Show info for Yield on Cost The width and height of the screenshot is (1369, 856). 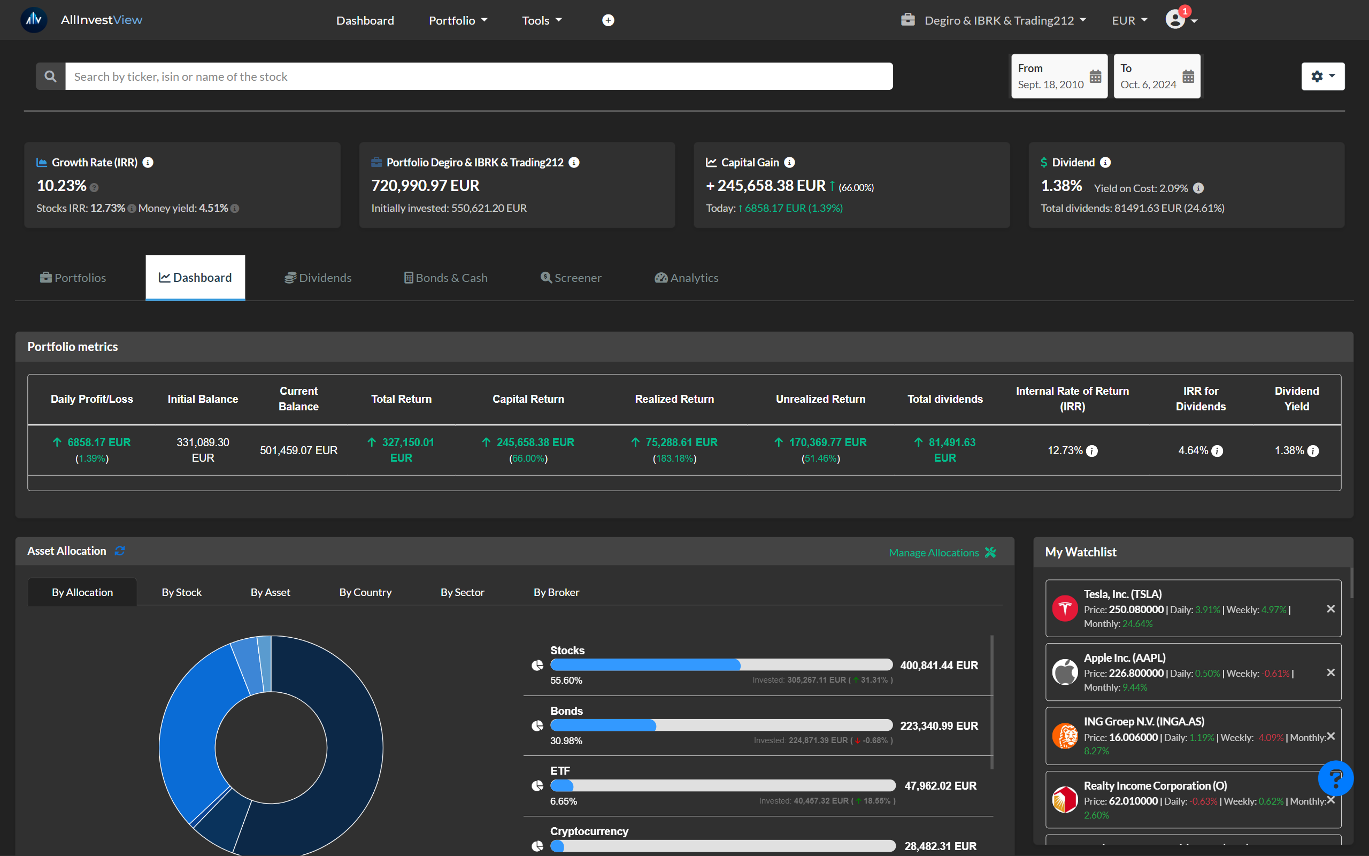click(1198, 188)
